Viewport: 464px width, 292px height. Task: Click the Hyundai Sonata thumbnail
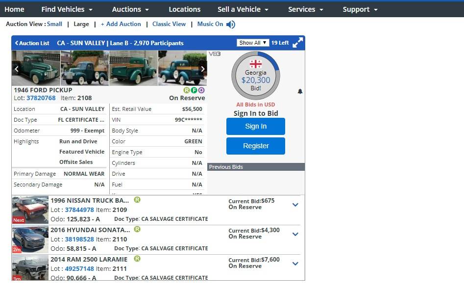[x=30, y=239]
